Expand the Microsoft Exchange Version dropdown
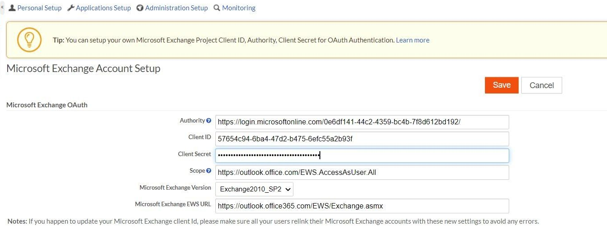 click(x=254, y=189)
